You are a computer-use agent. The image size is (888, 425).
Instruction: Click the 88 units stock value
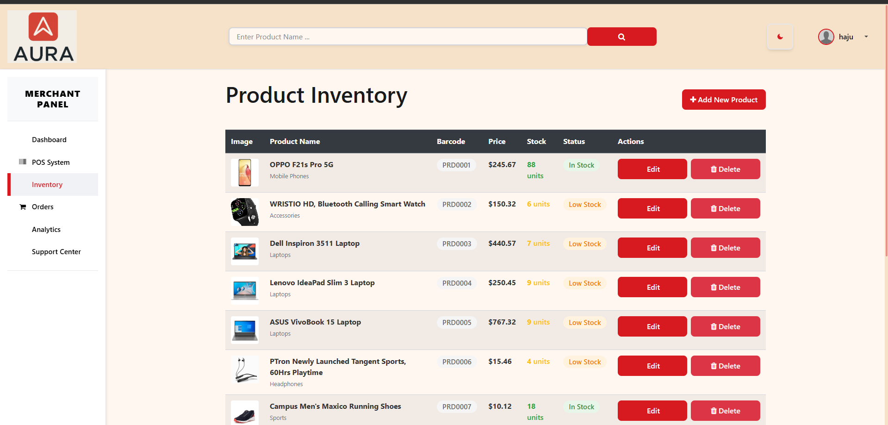pos(535,170)
